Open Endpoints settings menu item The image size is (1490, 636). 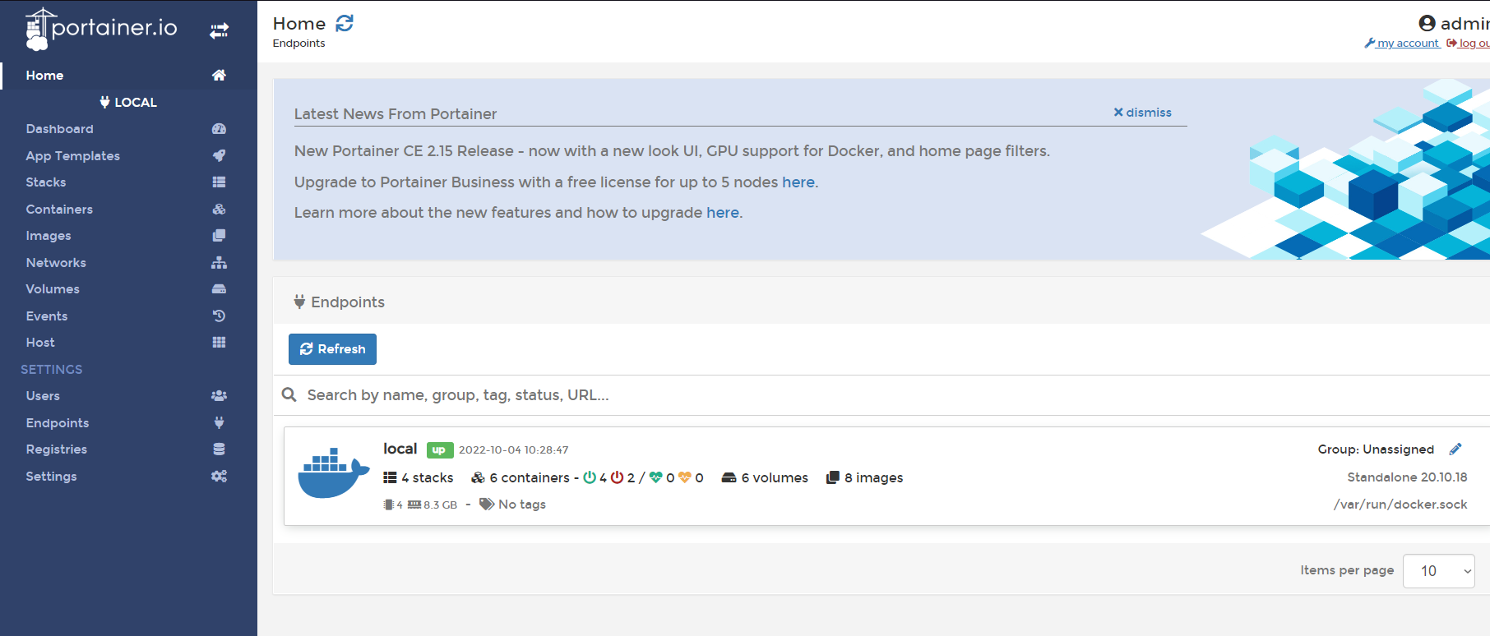58,422
